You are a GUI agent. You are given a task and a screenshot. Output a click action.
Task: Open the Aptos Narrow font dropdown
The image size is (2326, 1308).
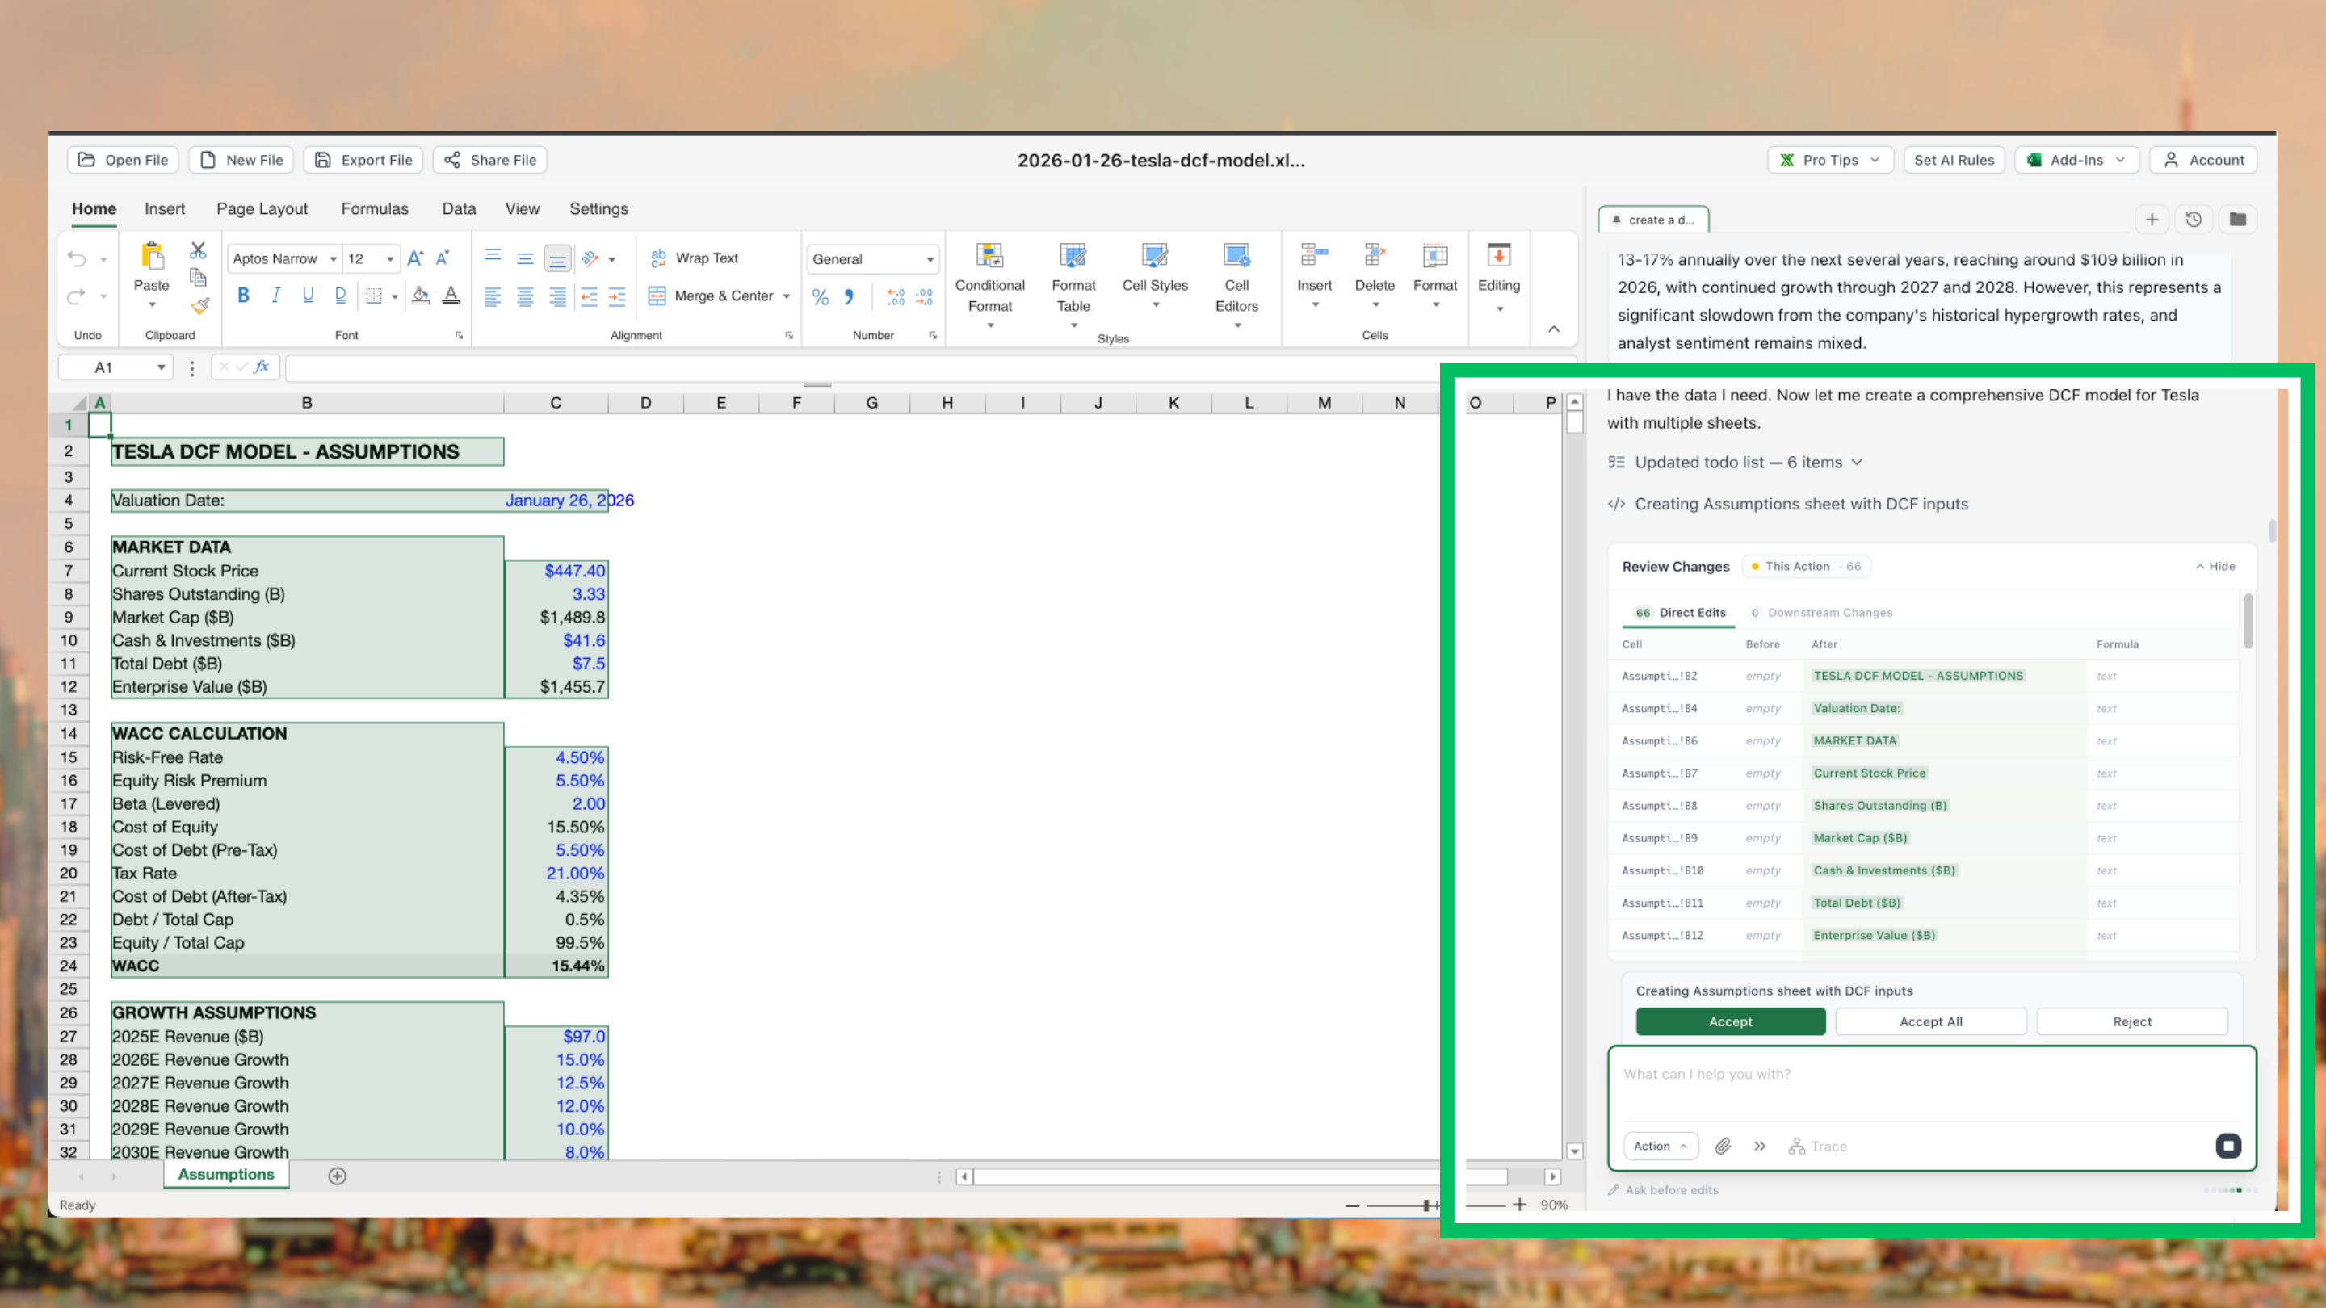(284, 259)
